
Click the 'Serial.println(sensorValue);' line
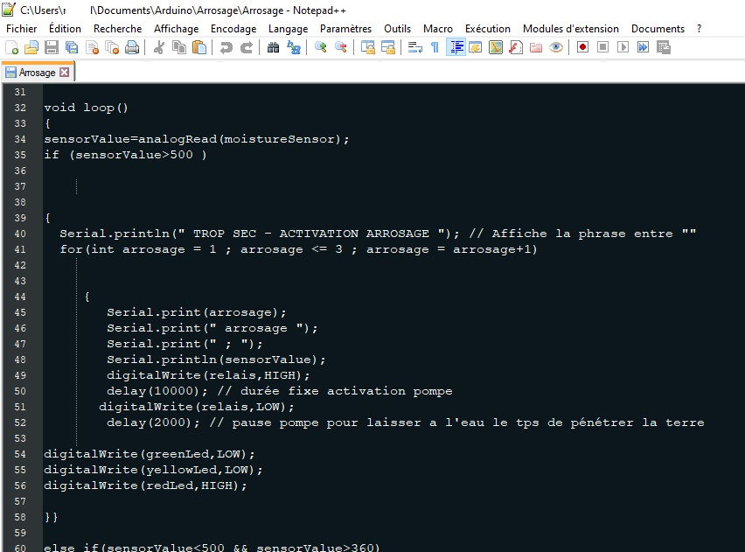tap(216, 360)
